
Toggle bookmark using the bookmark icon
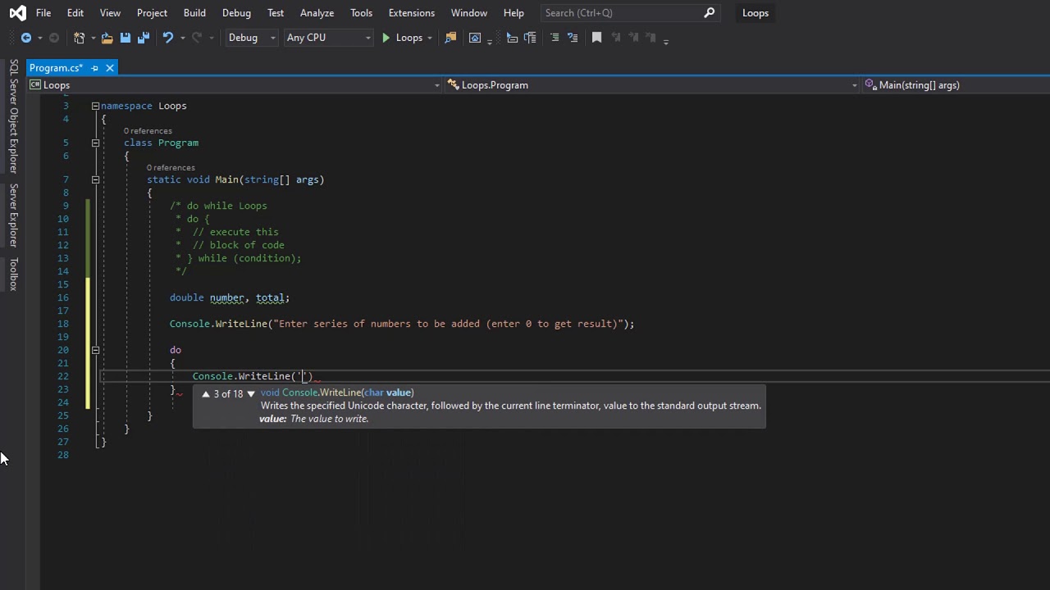tap(596, 38)
